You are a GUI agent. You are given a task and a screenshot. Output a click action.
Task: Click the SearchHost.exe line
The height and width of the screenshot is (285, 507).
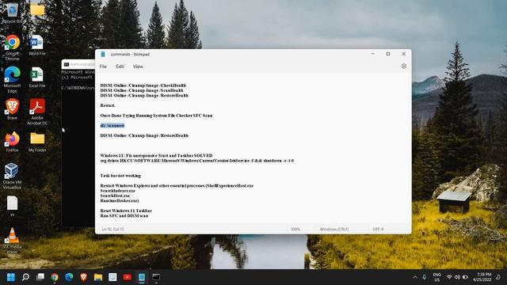pyautogui.click(x=115, y=196)
